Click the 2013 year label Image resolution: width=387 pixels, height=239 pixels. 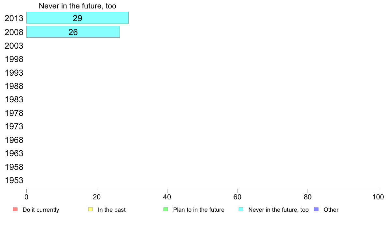pos(14,18)
